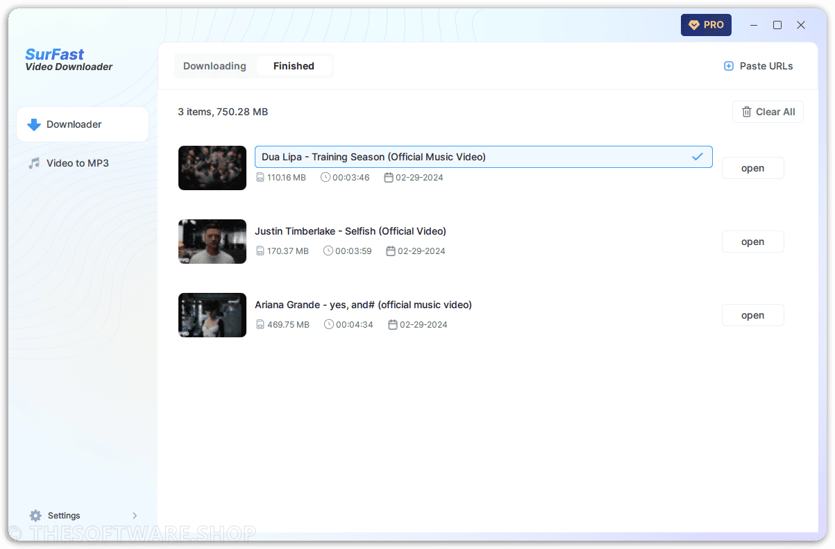Maximize the SurFast window
The width and height of the screenshot is (835, 549).
pos(777,25)
